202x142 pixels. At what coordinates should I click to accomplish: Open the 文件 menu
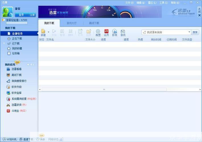(x=130, y=3)
